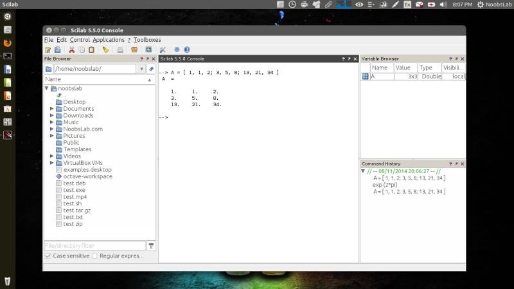
Task: Click the volume indicator in top bar
Action: (443, 5)
